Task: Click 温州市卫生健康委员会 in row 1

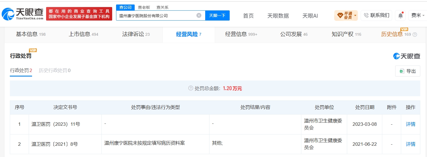Action: [x=323, y=124]
